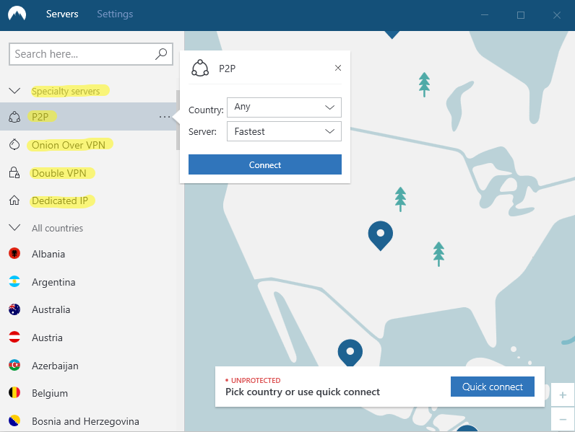Click the Albania flag icon
Image resolution: width=575 pixels, height=432 pixels.
14,253
